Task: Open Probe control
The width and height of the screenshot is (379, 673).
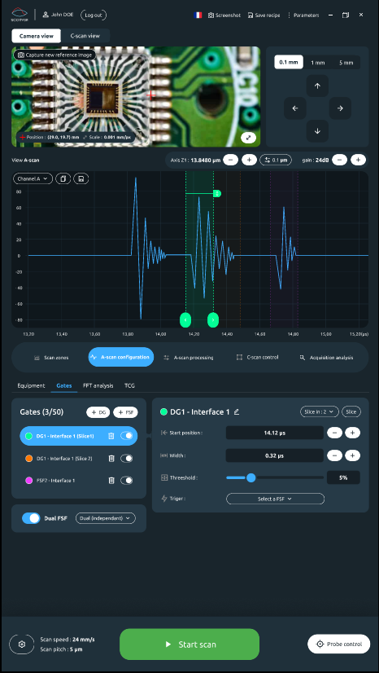Action: click(x=339, y=644)
